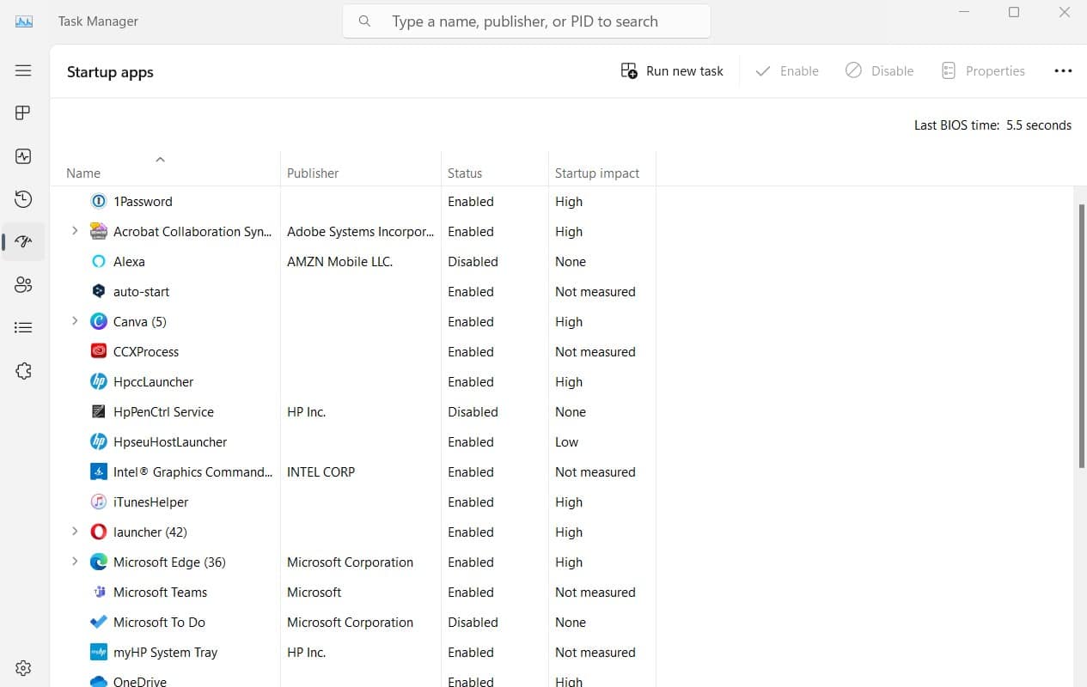Click the Microsoft To Do icon
Image resolution: width=1087 pixels, height=687 pixels.
click(99, 623)
